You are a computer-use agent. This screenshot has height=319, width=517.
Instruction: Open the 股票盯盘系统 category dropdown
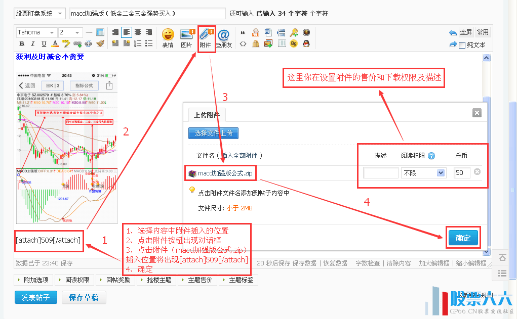click(x=39, y=13)
